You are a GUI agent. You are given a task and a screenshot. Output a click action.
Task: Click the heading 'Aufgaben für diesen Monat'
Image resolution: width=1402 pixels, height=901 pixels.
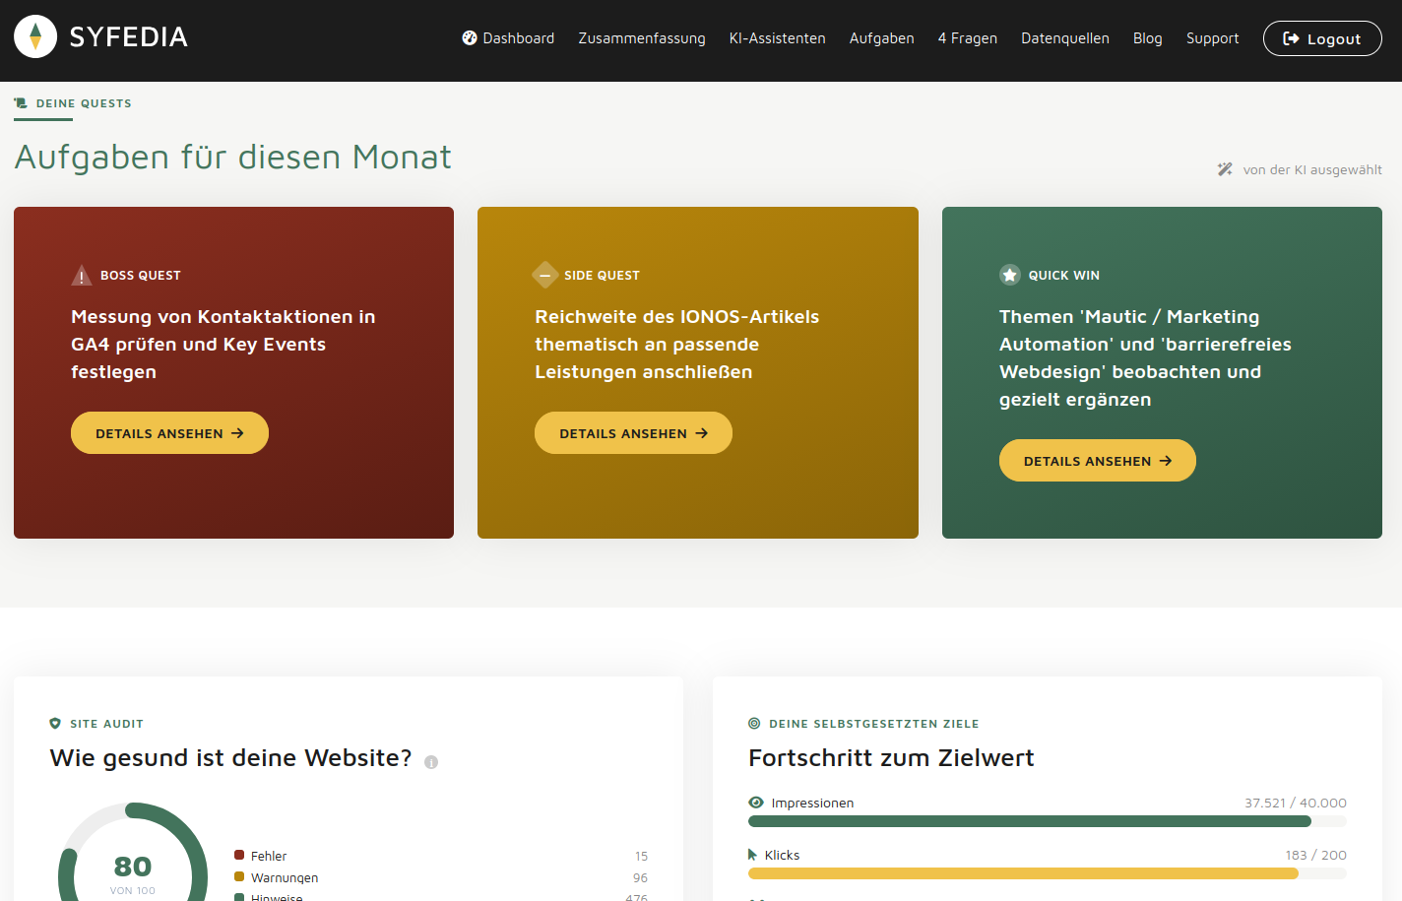pyautogui.click(x=233, y=157)
